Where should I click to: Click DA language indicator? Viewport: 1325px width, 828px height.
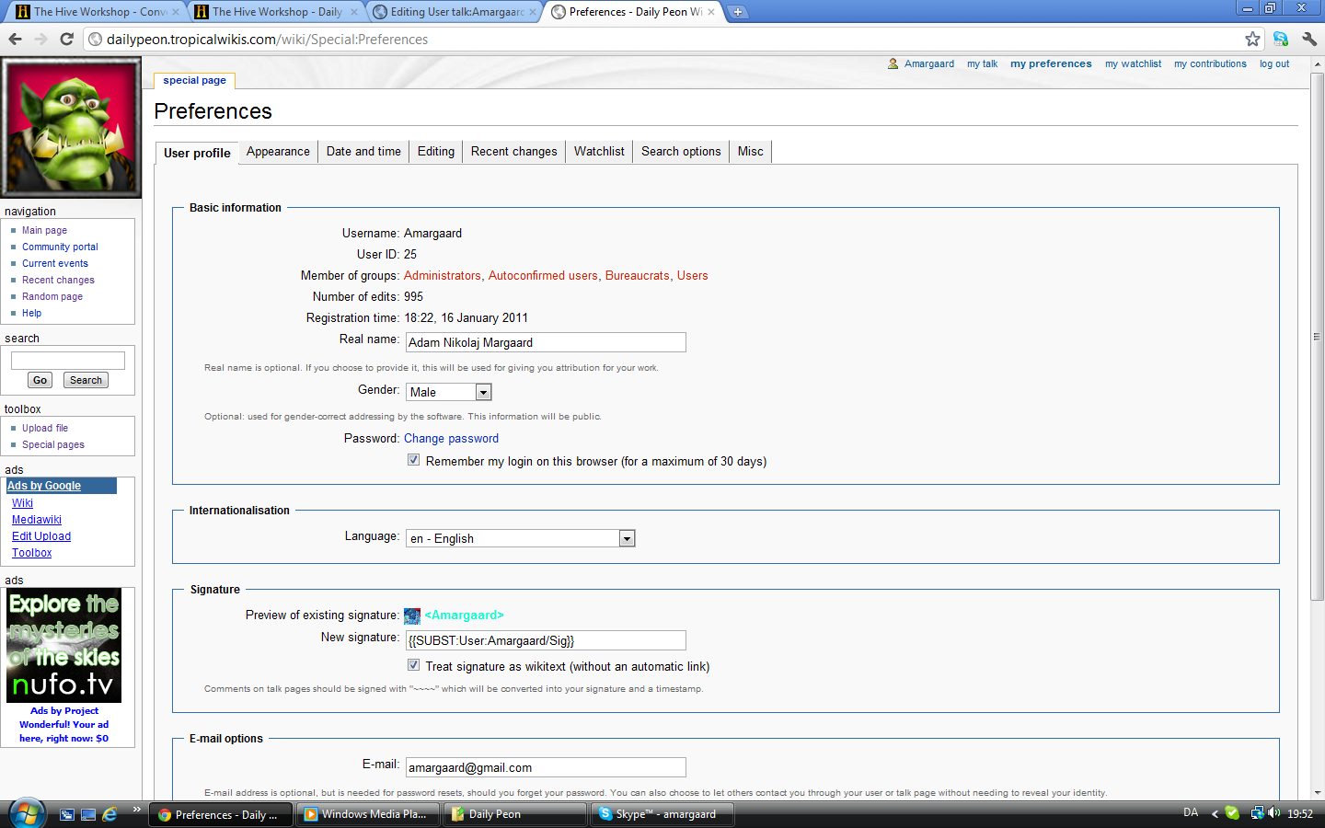pos(1191,813)
